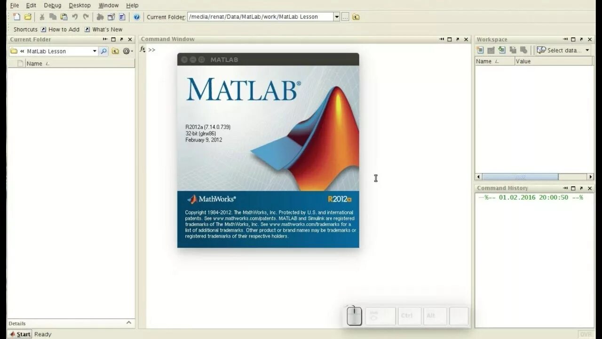Click the Redo arrow icon
The width and height of the screenshot is (602, 339).
pyautogui.click(x=86, y=17)
